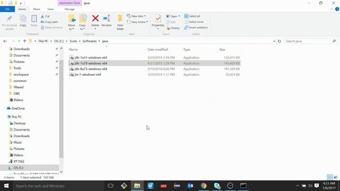Switch to Manage ribbon tab

tap(70, 9)
